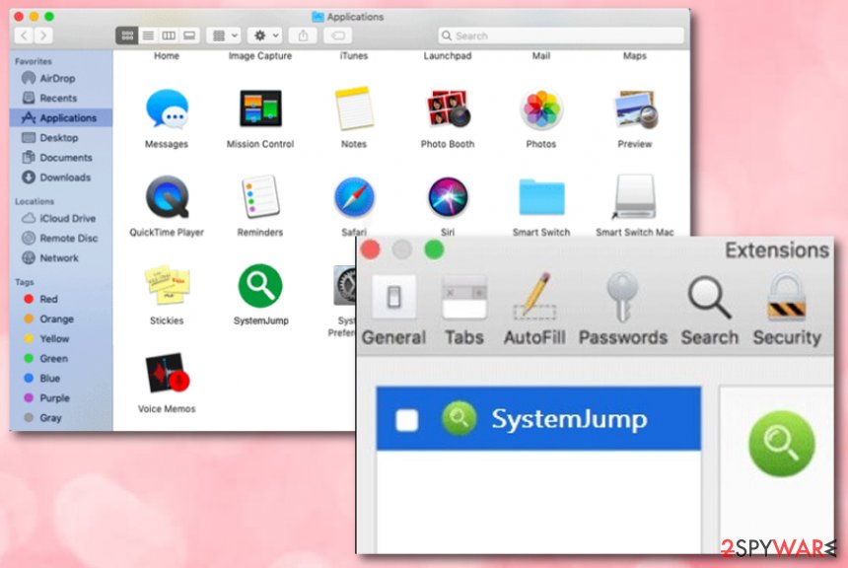The image size is (848, 568).
Task: Click the large SystemJump extension detail icon
Action: point(782,443)
